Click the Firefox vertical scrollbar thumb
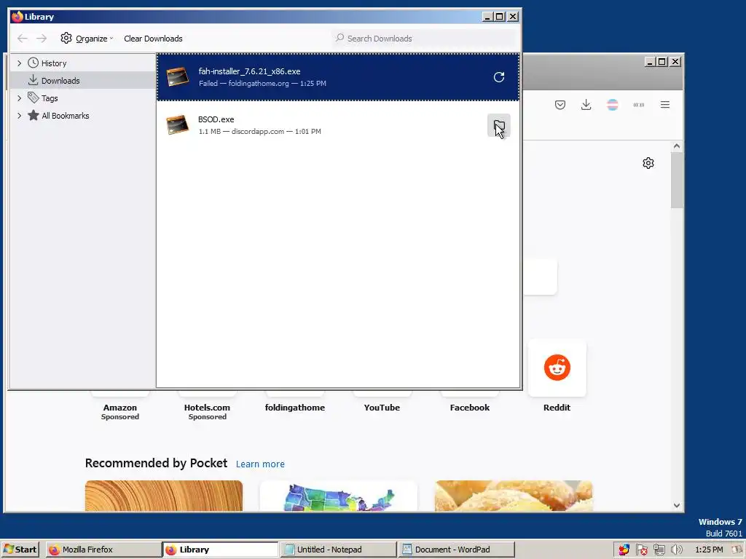The image size is (746, 559). (x=677, y=181)
